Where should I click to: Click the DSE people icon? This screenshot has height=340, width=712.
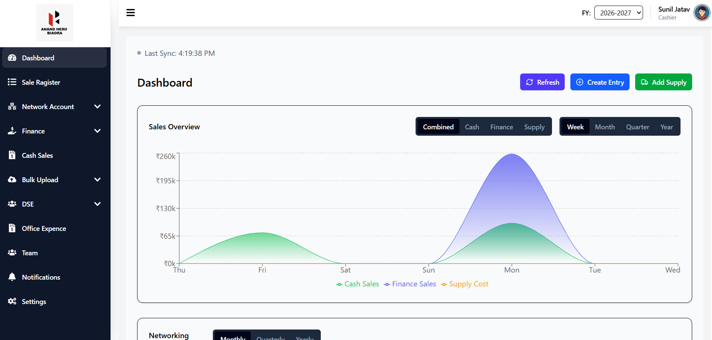[x=12, y=204]
